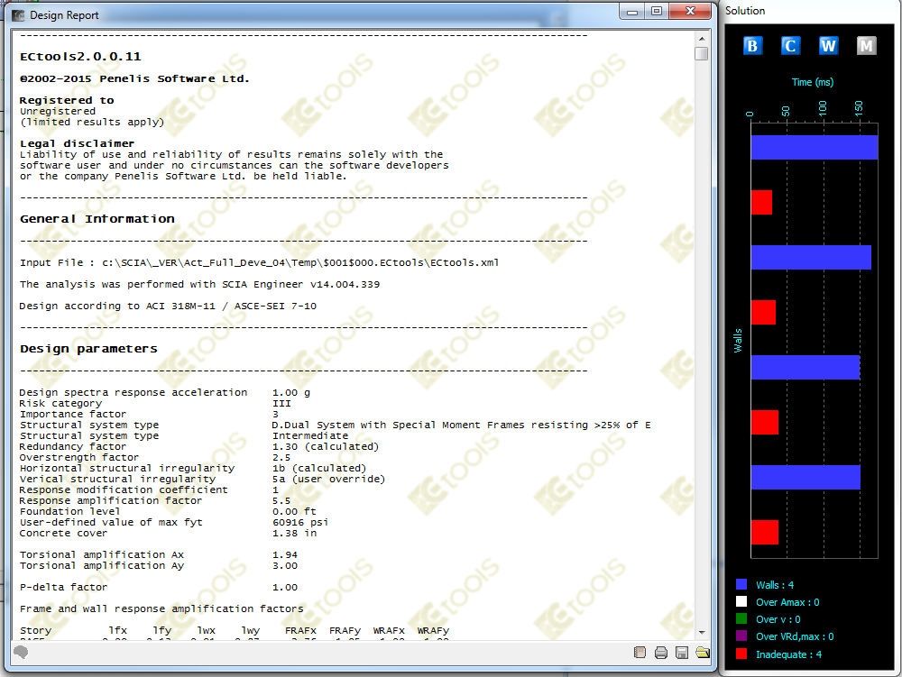Click the SCIA Engineer v14.004.339 analysis line
The height and width of the screenshot is (677, 902).
point(199,285)
